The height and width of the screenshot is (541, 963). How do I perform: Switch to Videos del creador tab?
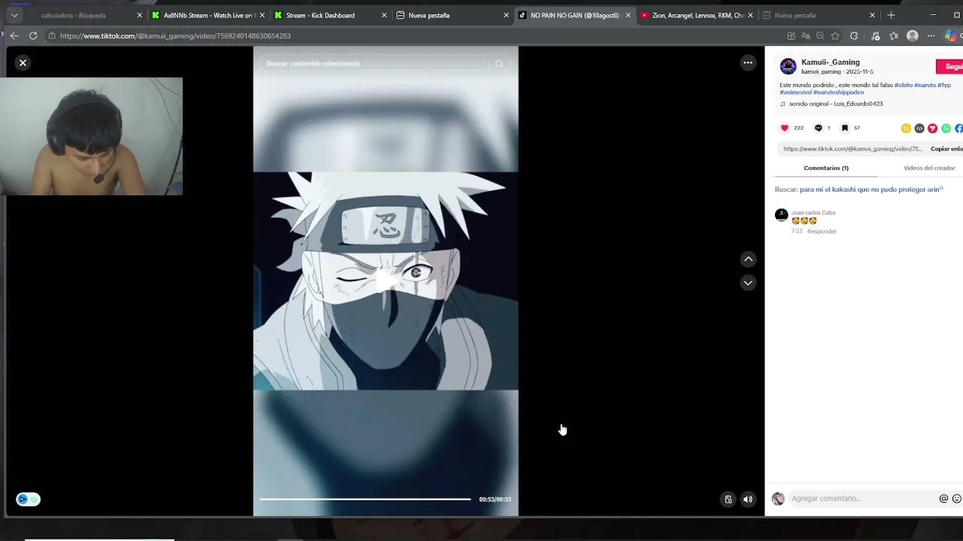coord(929,168)
